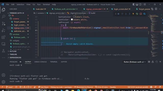Switch to the TERMINAL panel tab

pos(54,62)
